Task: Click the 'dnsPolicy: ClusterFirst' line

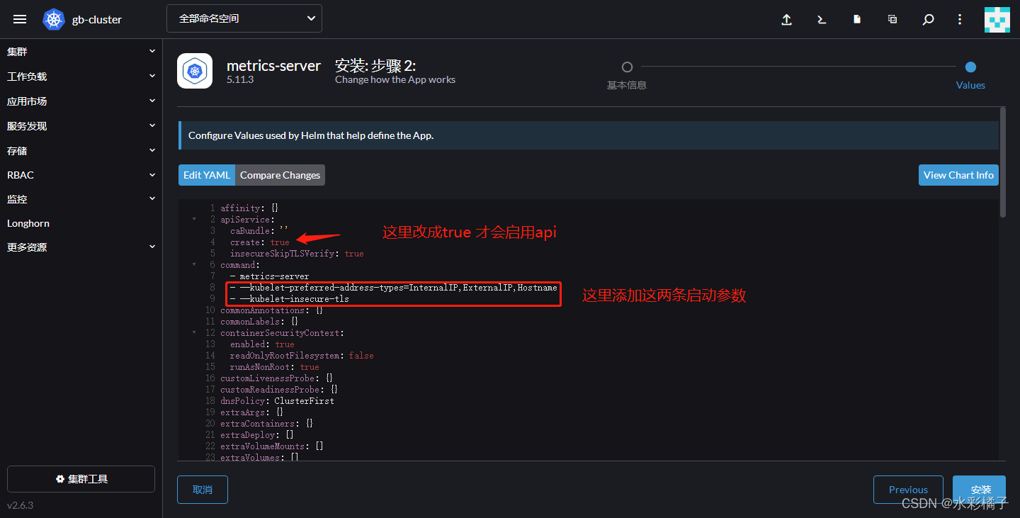Action: (277, 401)
